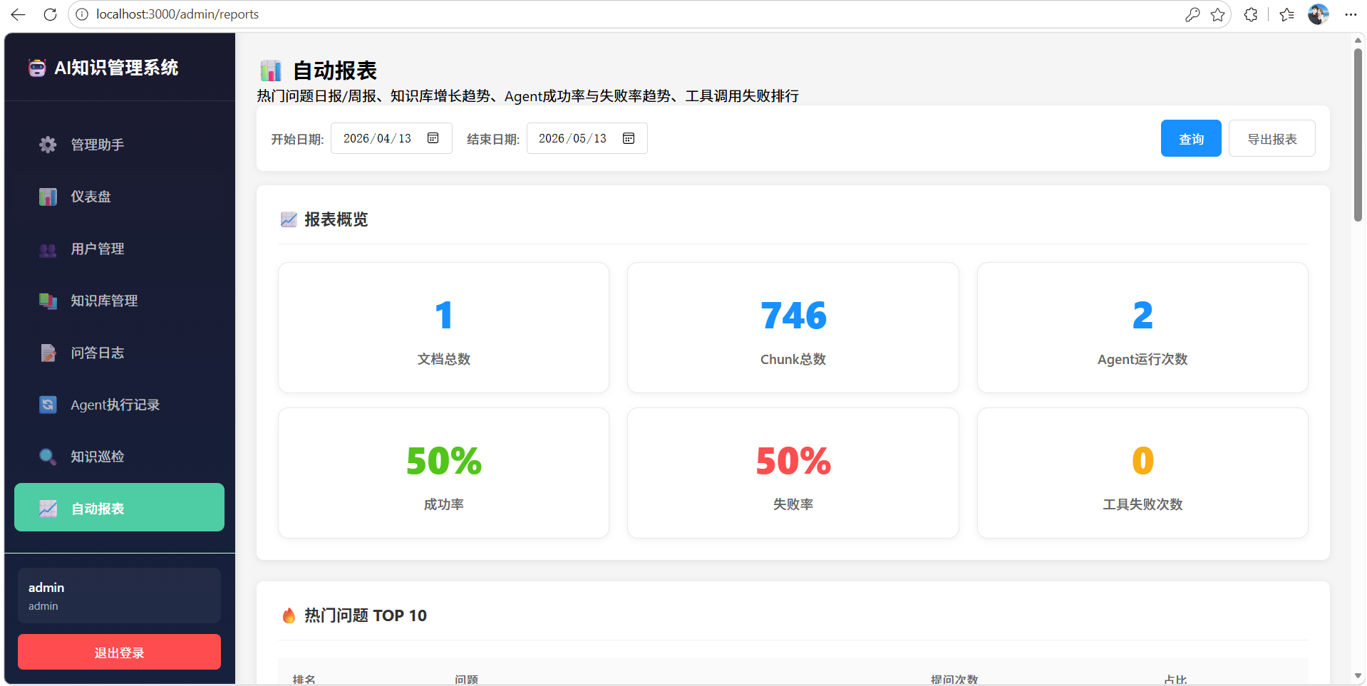
Task: Open 知识巡检 from the sidebar
Action: click(x=119, y=457)
